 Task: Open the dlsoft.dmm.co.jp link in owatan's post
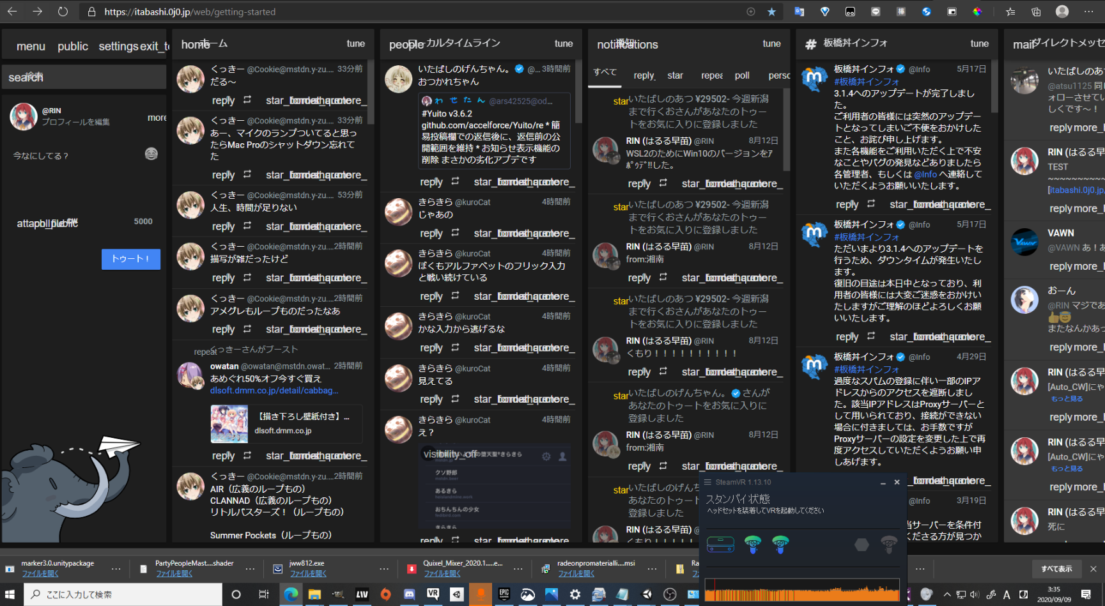274,391
